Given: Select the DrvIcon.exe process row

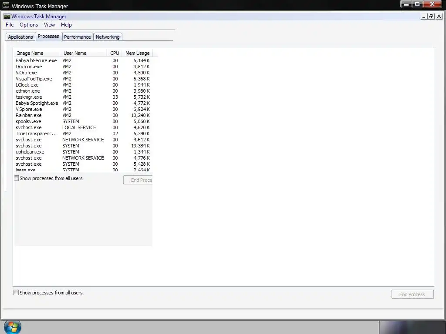Looking at the screenshot, I should point(82,67).
